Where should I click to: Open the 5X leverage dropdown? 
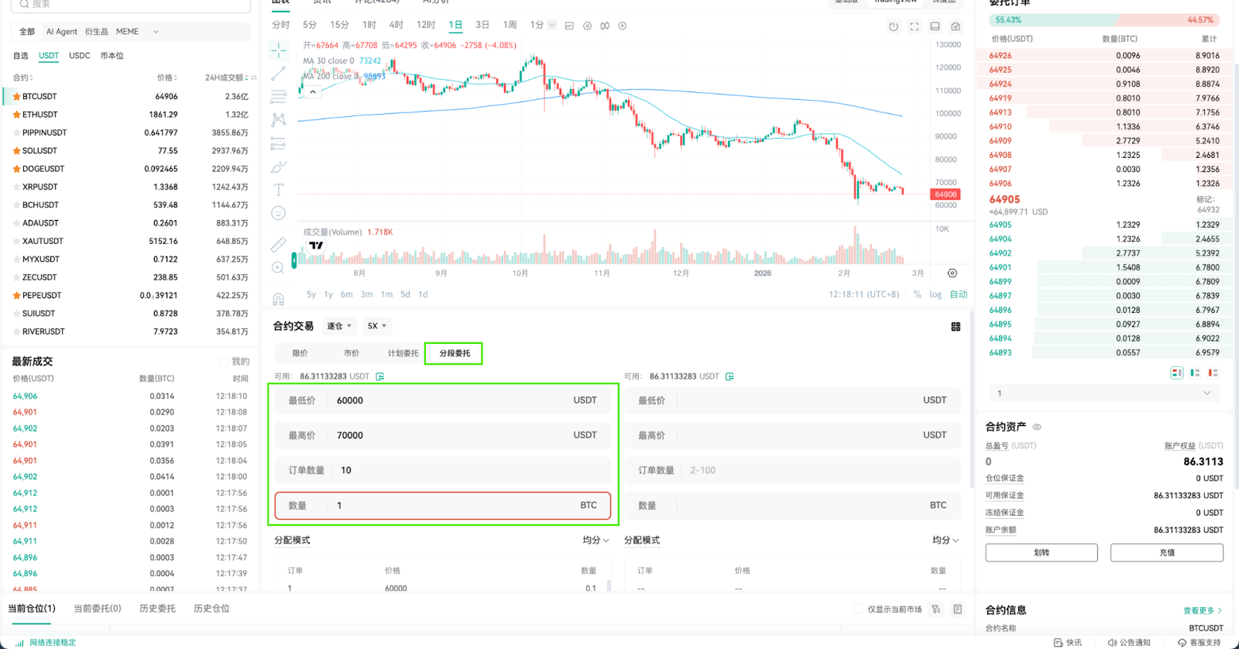point(377,326)
